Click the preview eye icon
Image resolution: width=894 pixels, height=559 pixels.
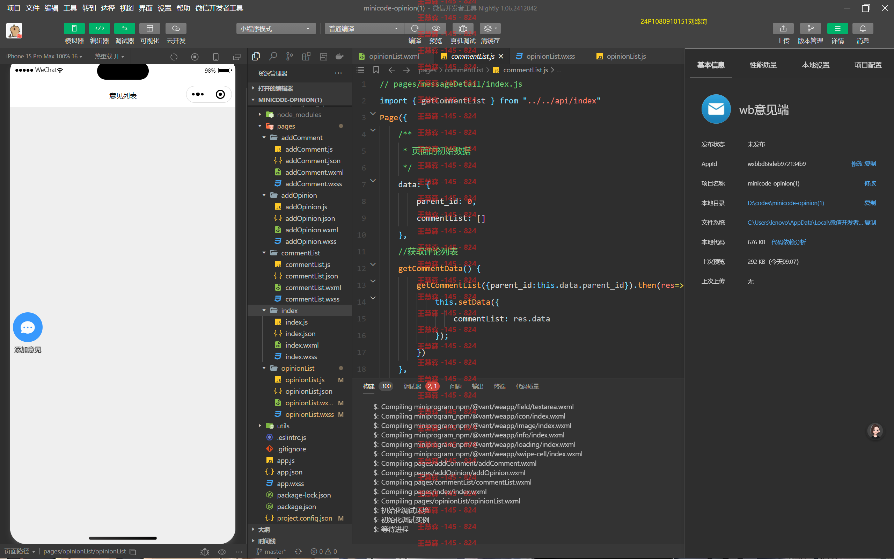pyautogui.click(x=436, y=28)
